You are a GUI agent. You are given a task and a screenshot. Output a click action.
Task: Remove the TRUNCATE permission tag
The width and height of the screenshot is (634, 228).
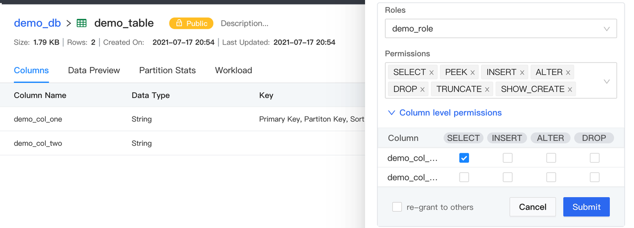(487, 89)
